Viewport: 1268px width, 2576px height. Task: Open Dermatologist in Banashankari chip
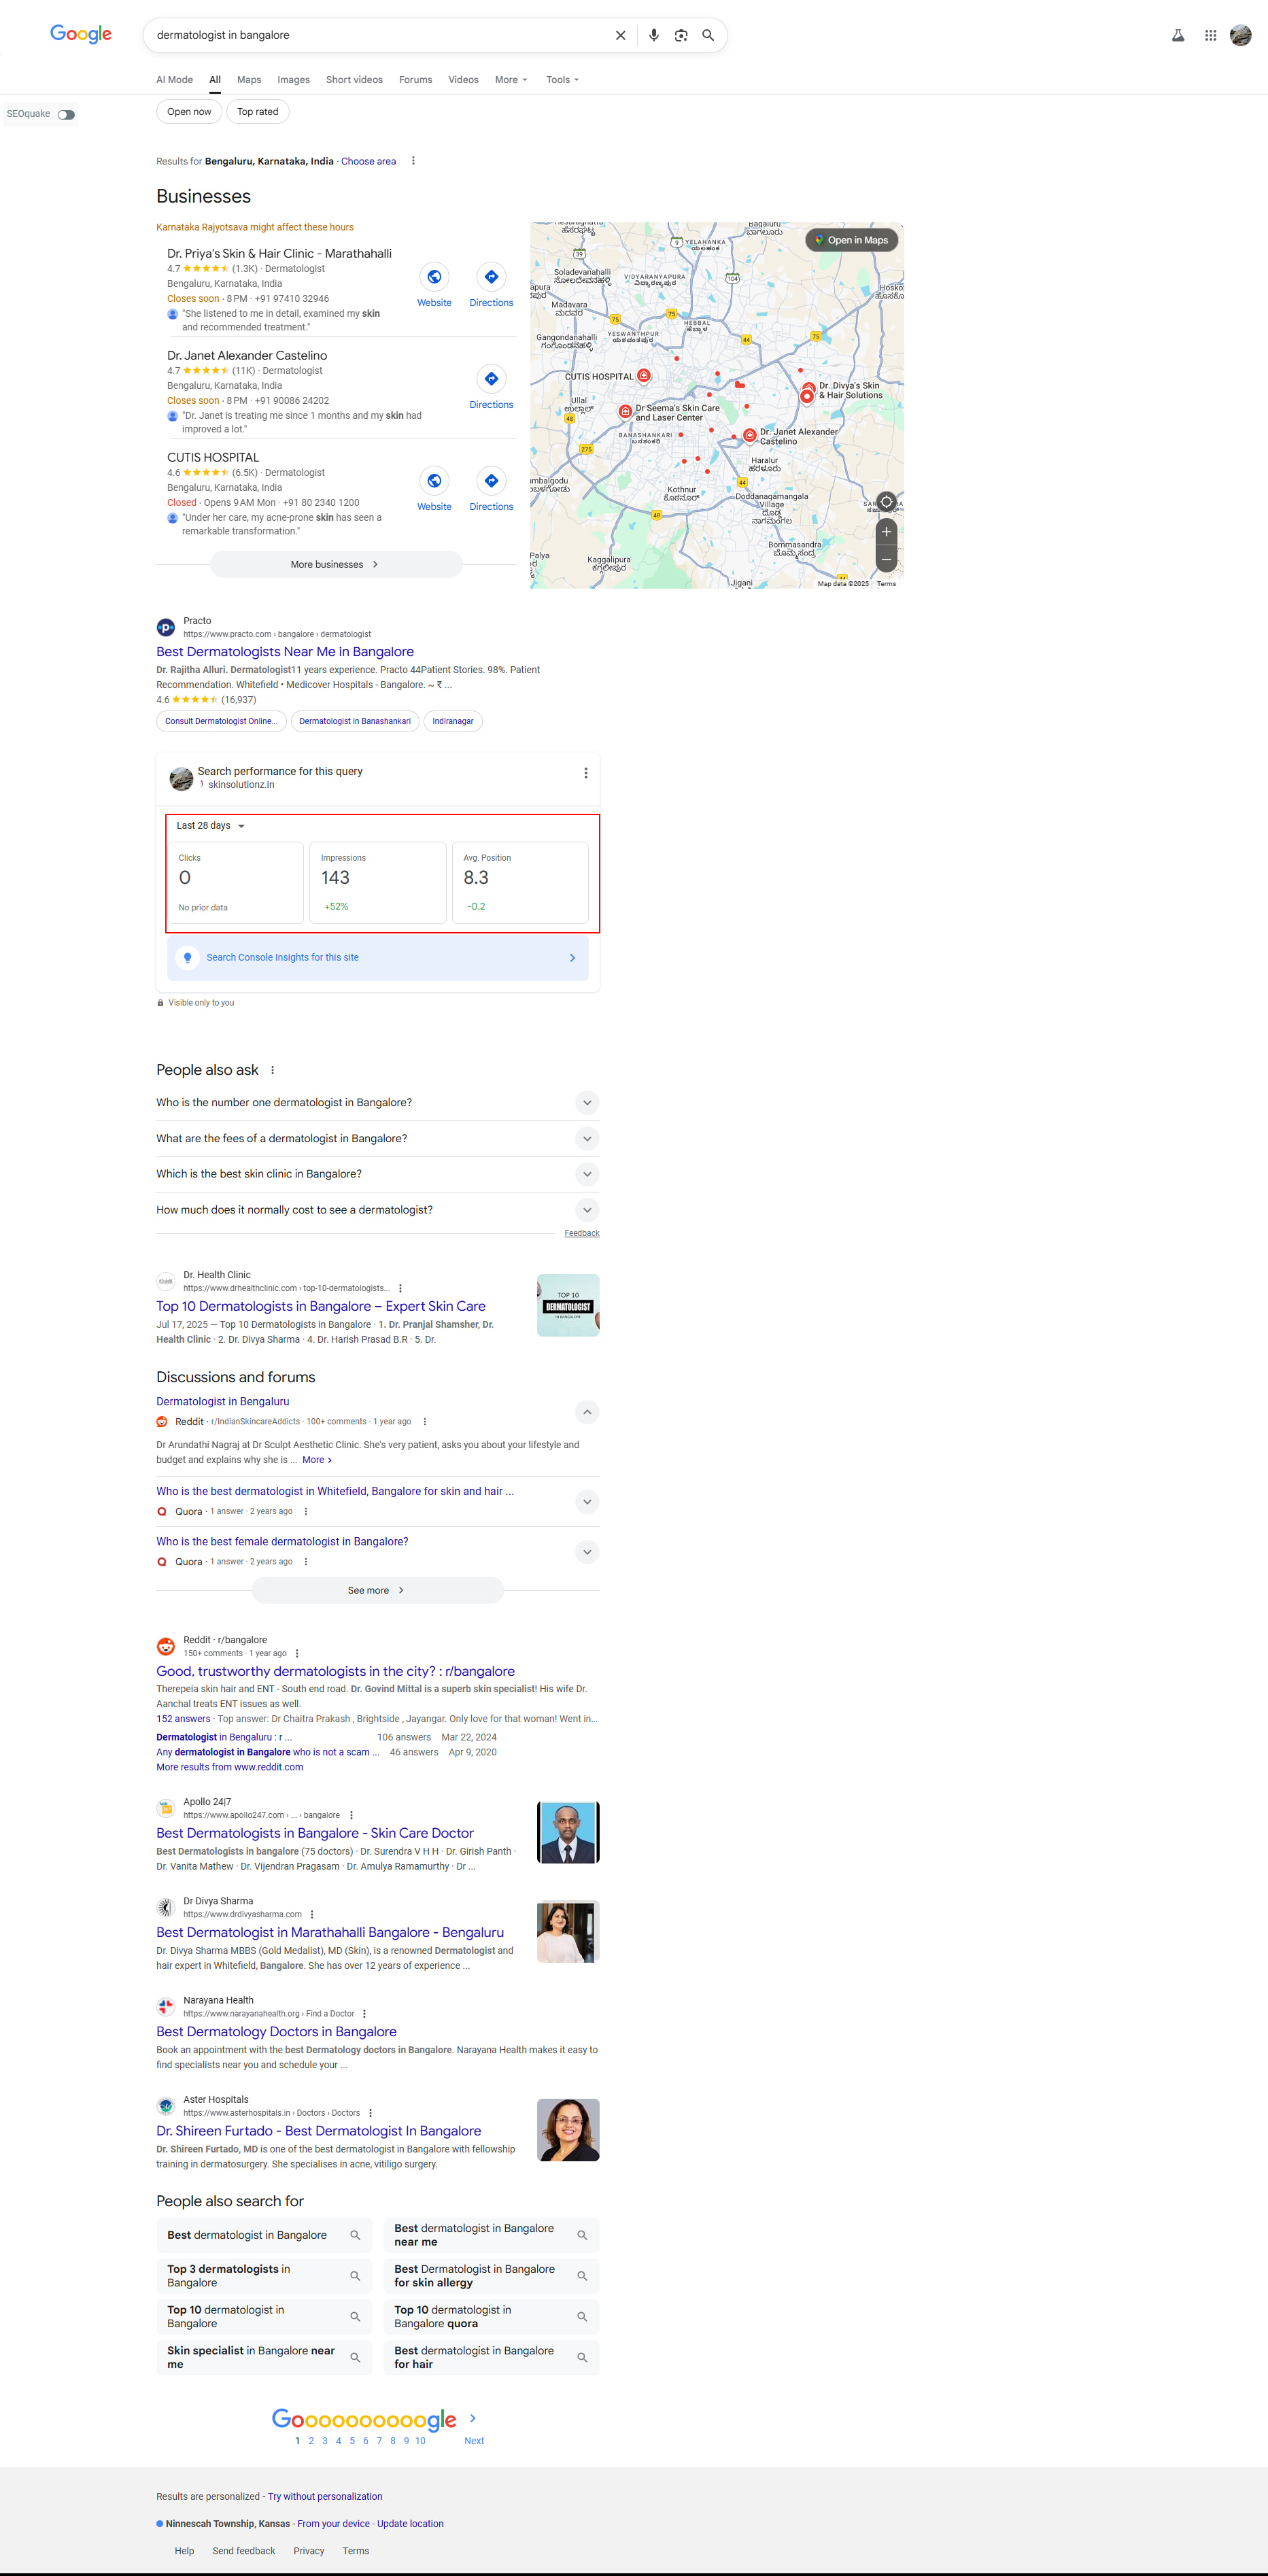coord(355,721)
